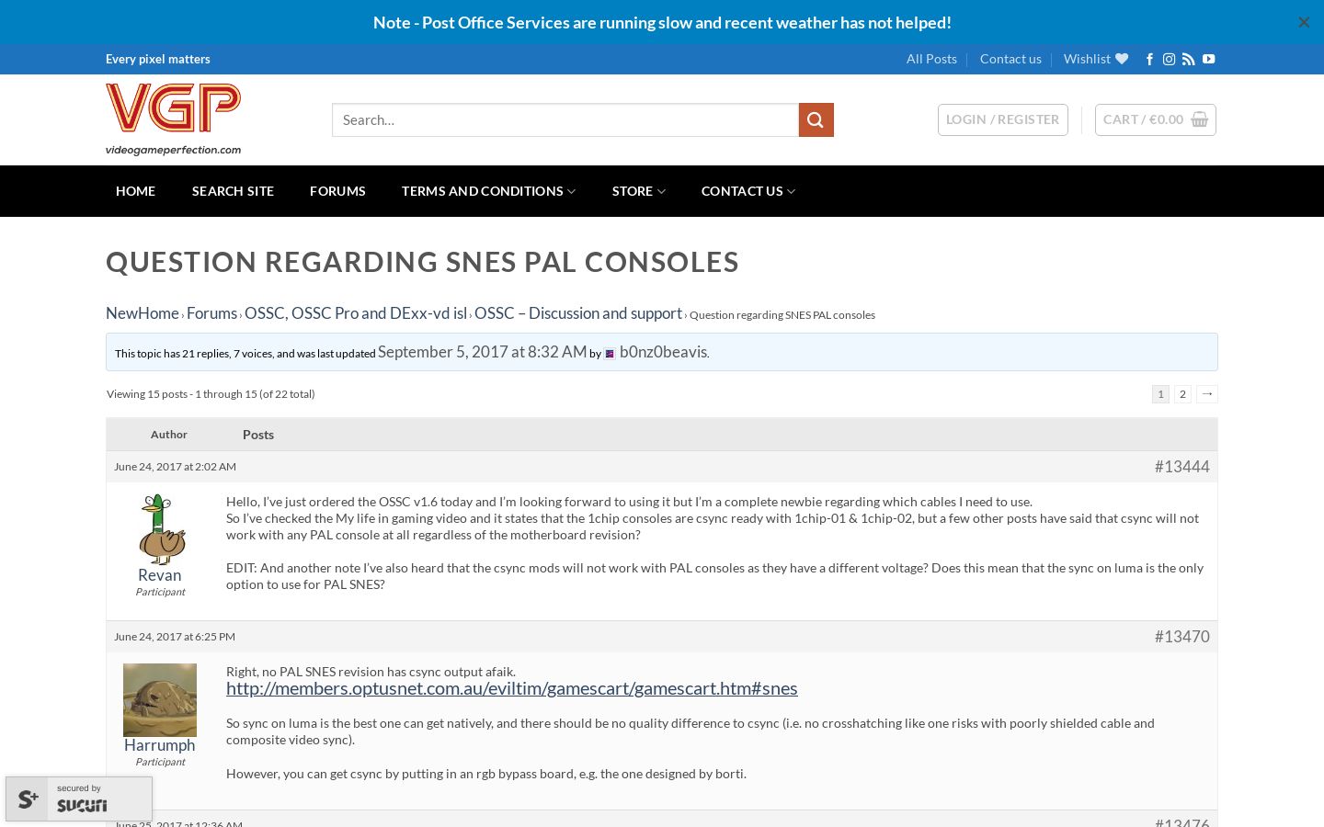This screenshot has width=1324, height=827.
Task: Go to the Home menu item
Action: pyautogui.click(x=135, y=191)
